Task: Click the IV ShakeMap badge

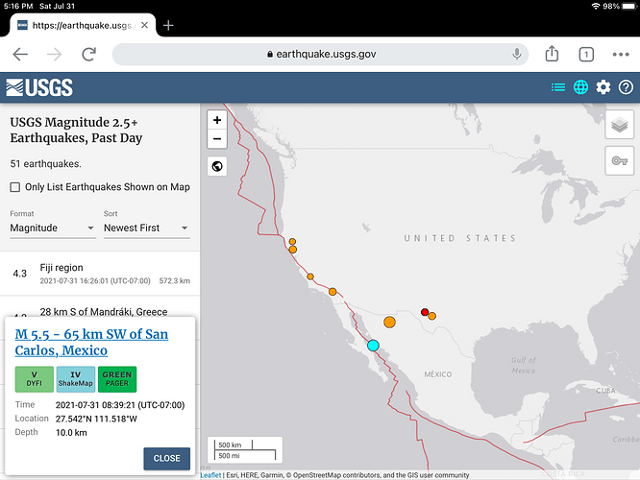Action: 76,379
